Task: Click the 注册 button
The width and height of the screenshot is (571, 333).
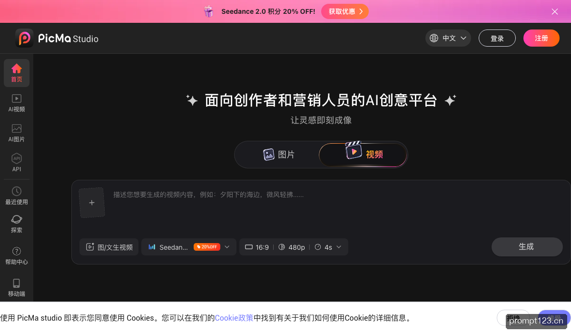Action: coord(541,38)
